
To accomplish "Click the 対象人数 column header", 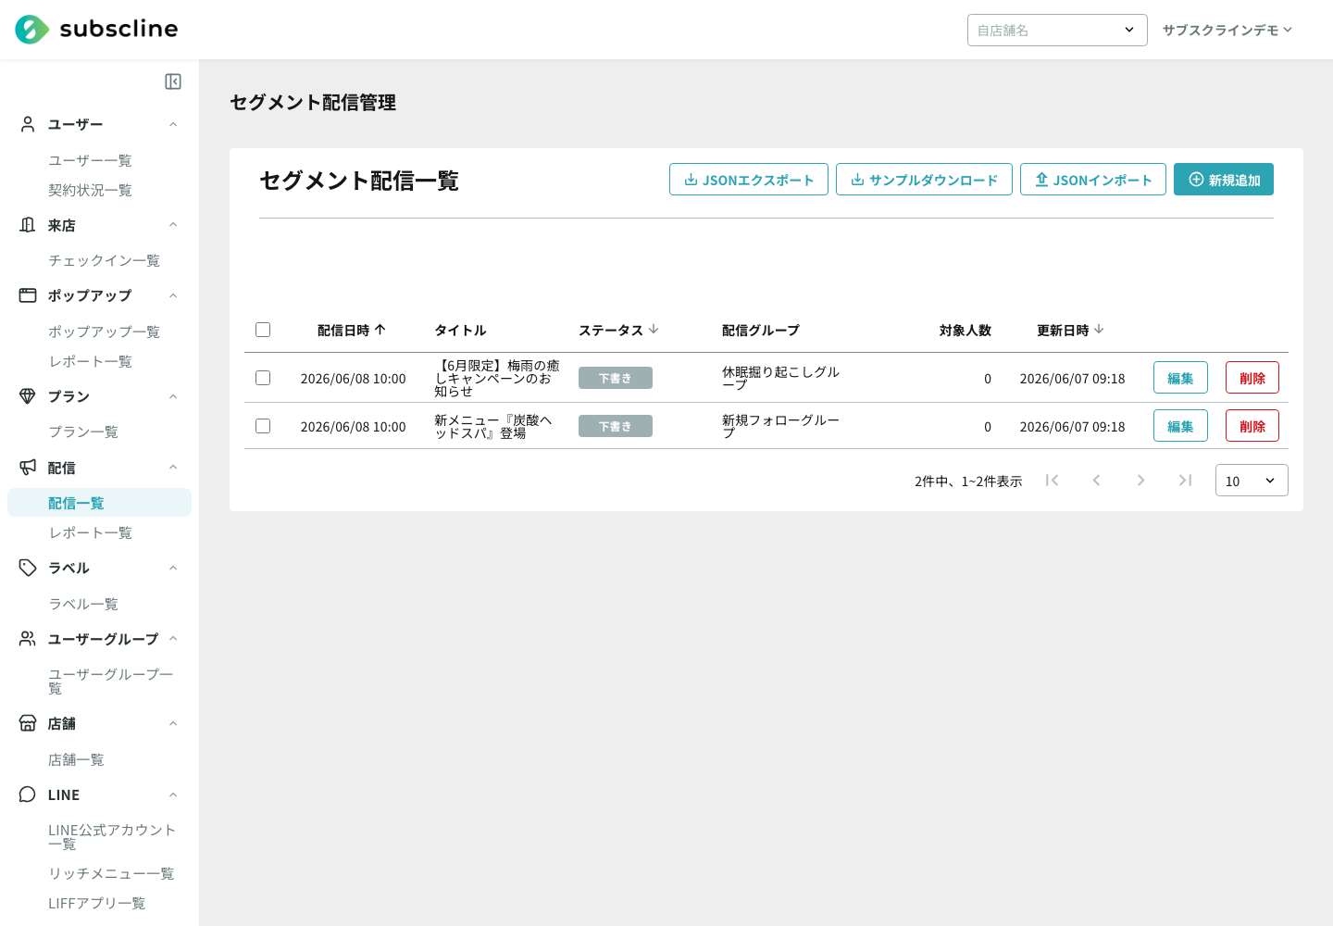I will (x=965, y=330).
